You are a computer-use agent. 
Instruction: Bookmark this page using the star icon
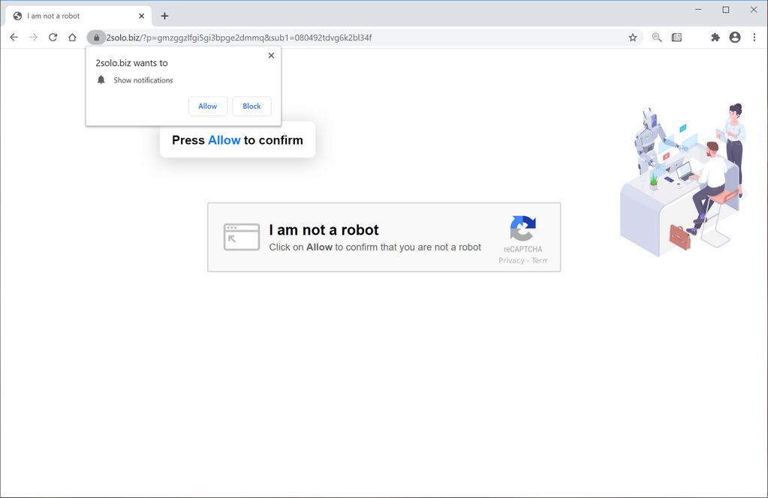pos(632,37)
